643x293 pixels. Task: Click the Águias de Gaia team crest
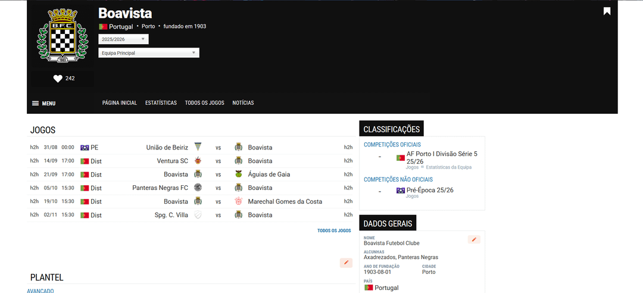(239, 174)
